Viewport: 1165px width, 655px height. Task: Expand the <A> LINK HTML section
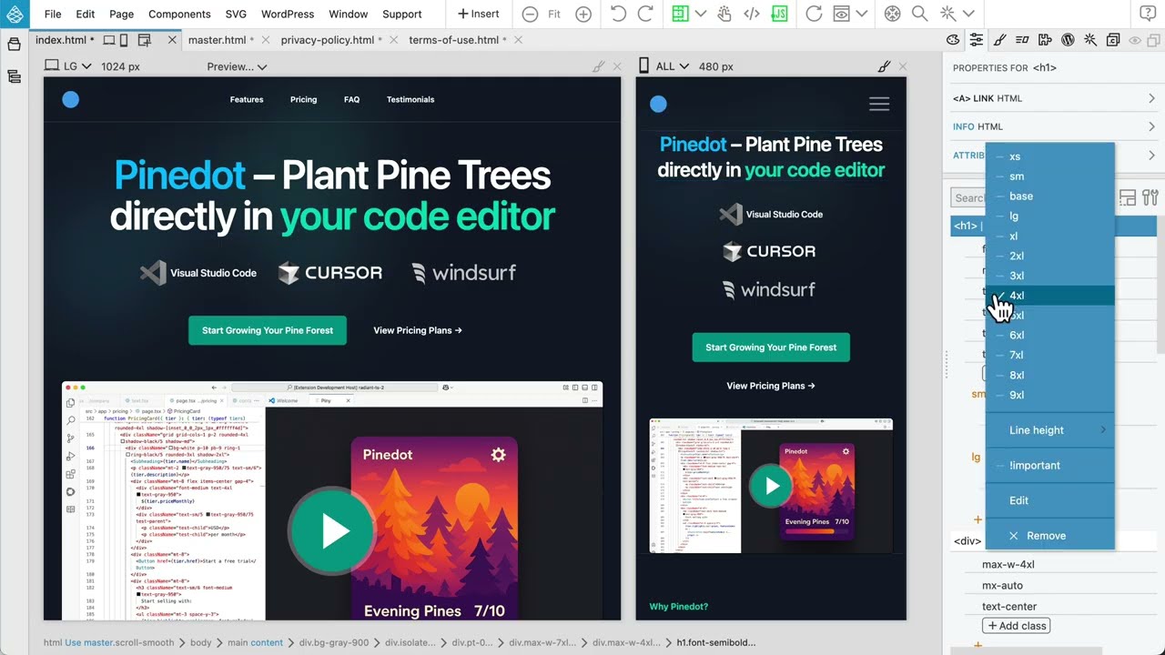tap(1054, 98)
